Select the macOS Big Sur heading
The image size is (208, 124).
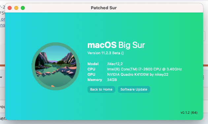(116, 45)
